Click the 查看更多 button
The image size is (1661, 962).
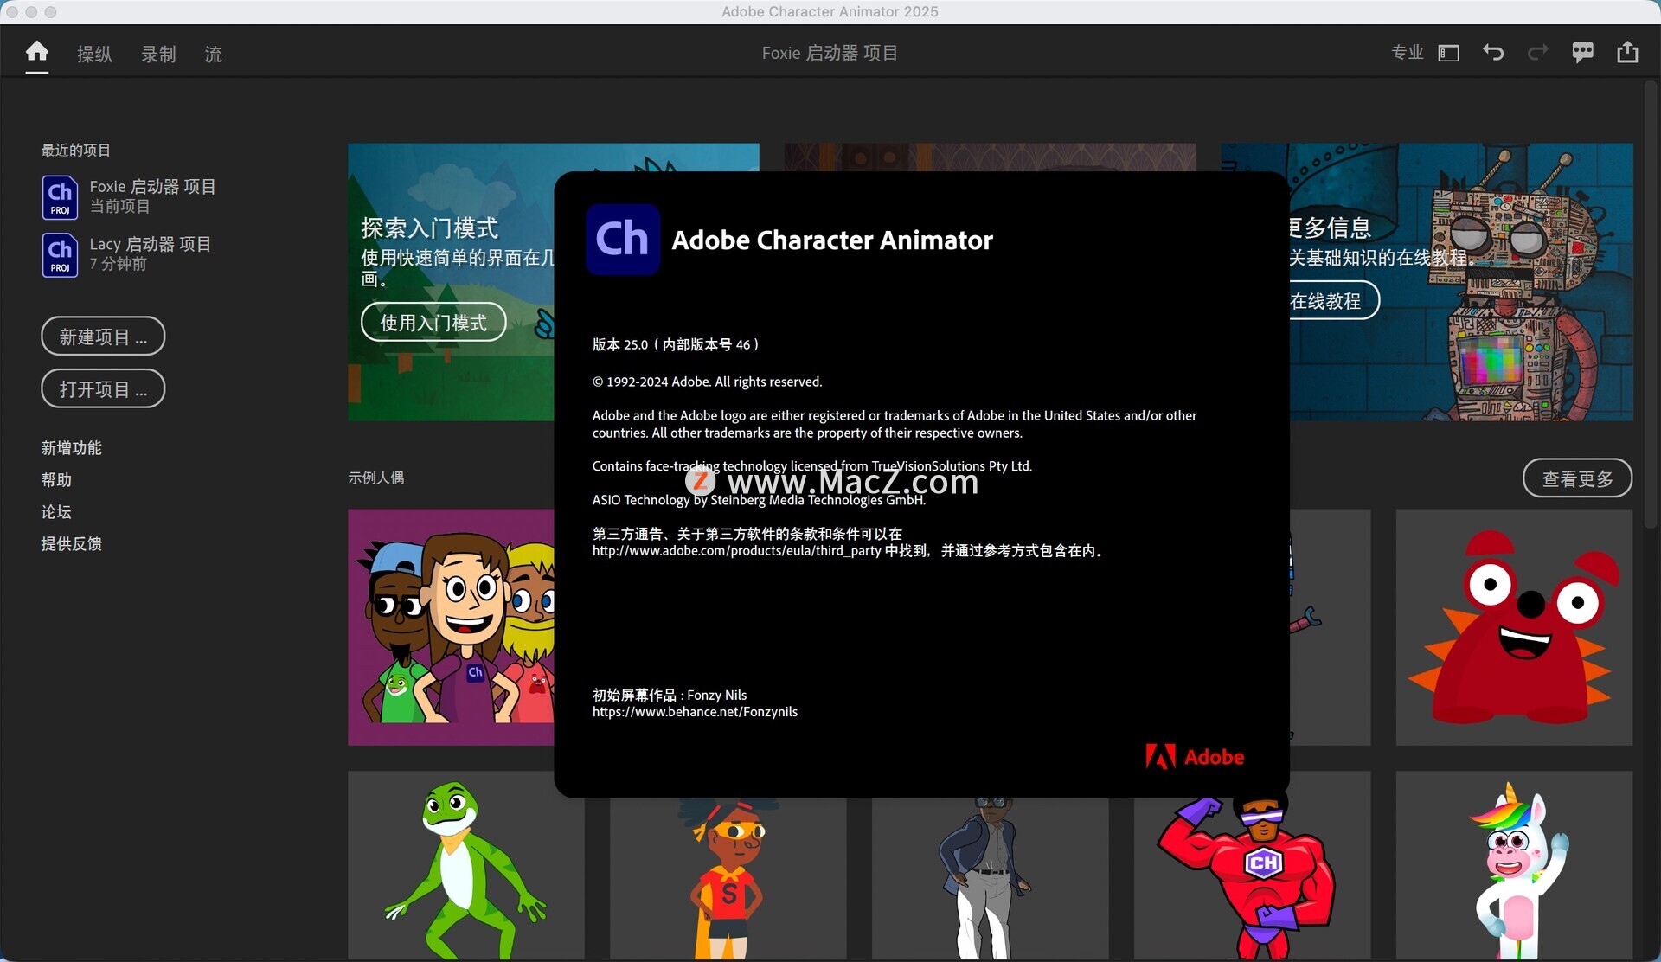pyautogui.click(x=1577, y=478)
